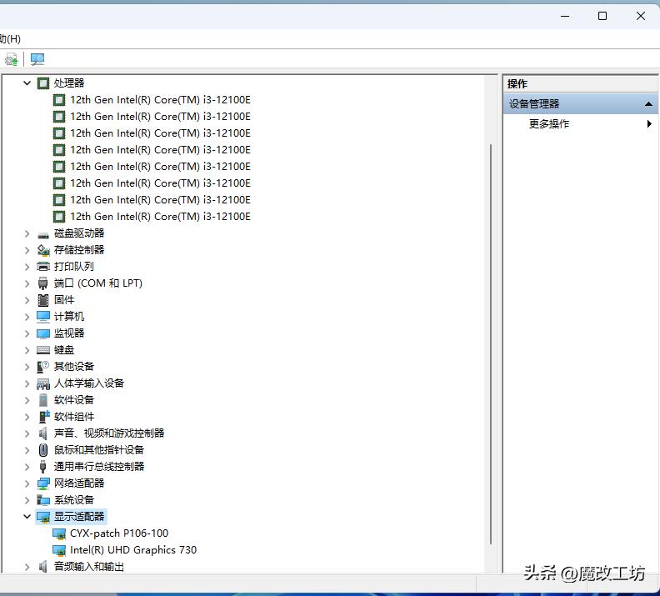Viewport: 660px width, 596px height.
Task: Select the first i3-12100E processor entry
Action: coord(160,100)
